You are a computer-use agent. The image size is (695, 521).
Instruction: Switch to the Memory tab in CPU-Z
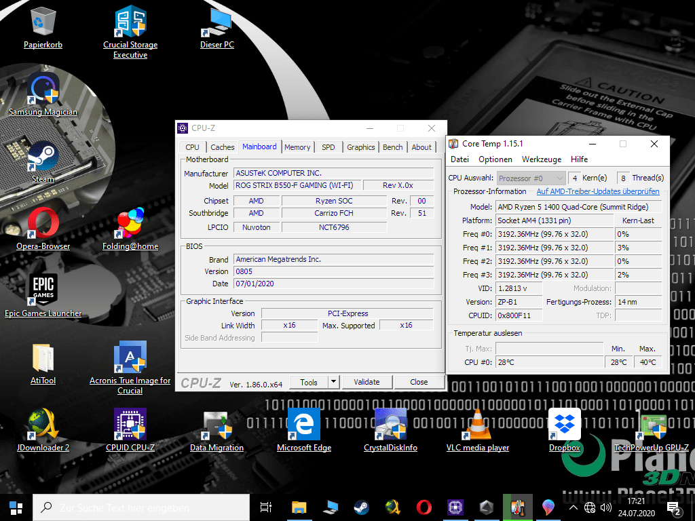click(297, 147)
